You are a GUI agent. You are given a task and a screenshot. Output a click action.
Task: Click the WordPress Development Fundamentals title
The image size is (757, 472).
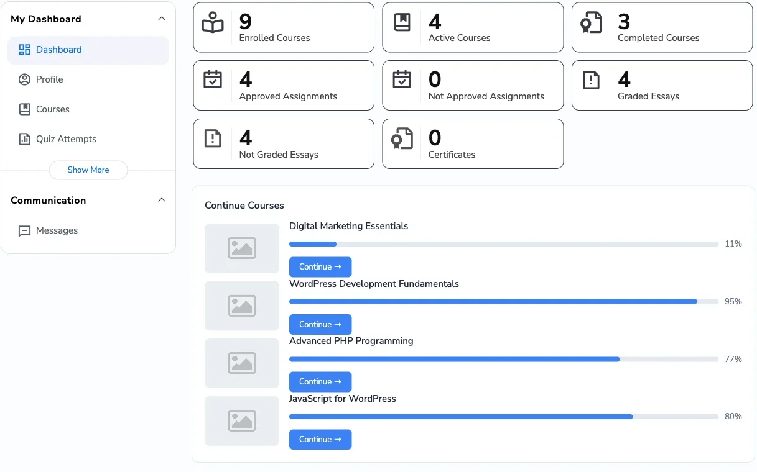click(374, 284)
